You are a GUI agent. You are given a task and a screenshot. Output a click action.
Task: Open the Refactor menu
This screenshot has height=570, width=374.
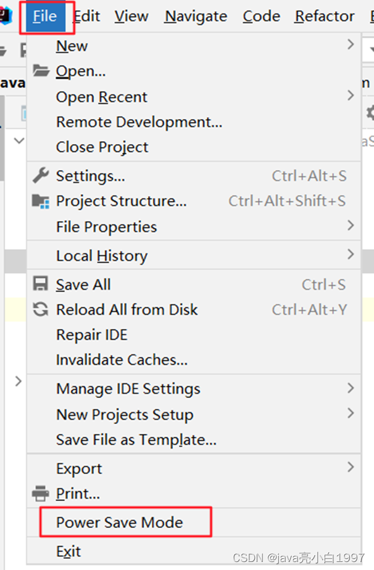pyautogui.click(x=325, y=16)
